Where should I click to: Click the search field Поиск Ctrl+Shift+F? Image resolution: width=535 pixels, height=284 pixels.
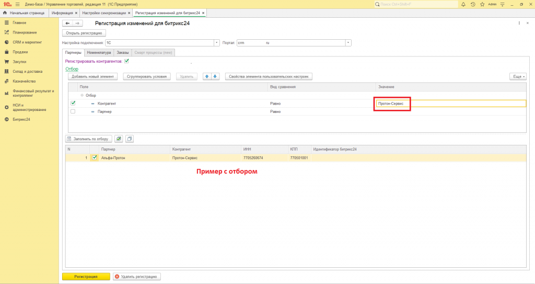click(x=416, y=4)
